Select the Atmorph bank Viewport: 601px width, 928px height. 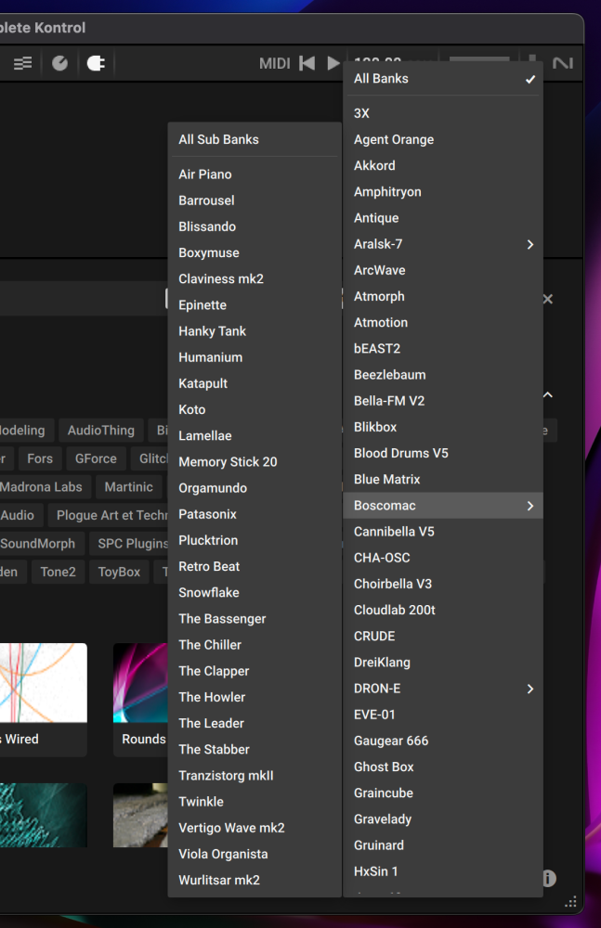coord(443,297)
